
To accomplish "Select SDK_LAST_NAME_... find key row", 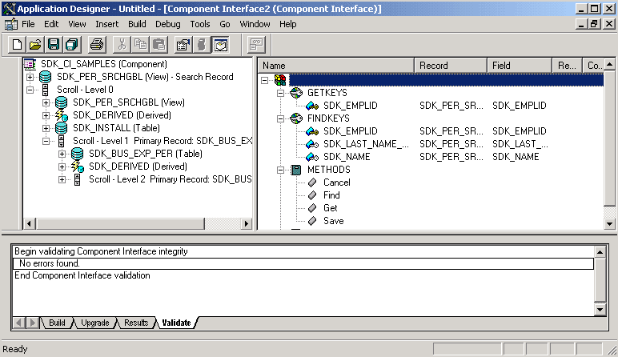I will [366, 144].
